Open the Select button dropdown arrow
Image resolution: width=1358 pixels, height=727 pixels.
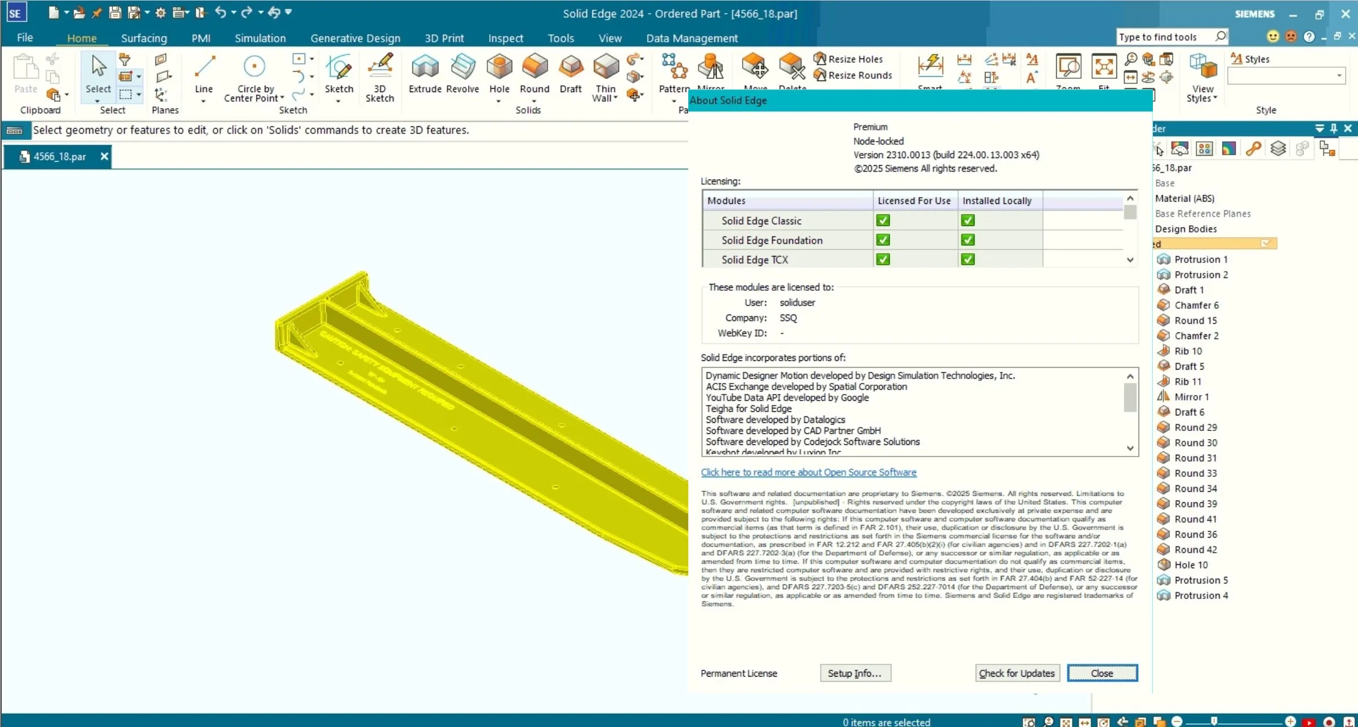[97, 101]
